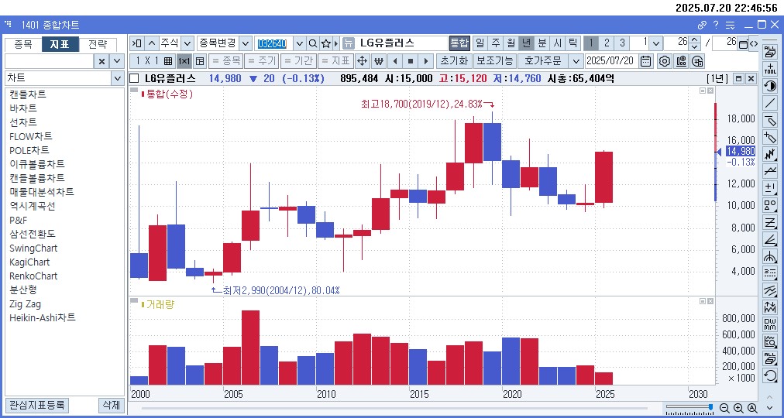The height and width of the screenshot is (418, 784).
Task: Switch to the 종목 tab
Action: (23, 44)
